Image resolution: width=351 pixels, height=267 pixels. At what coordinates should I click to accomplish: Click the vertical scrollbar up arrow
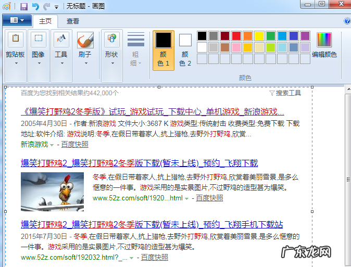point(348,90)
